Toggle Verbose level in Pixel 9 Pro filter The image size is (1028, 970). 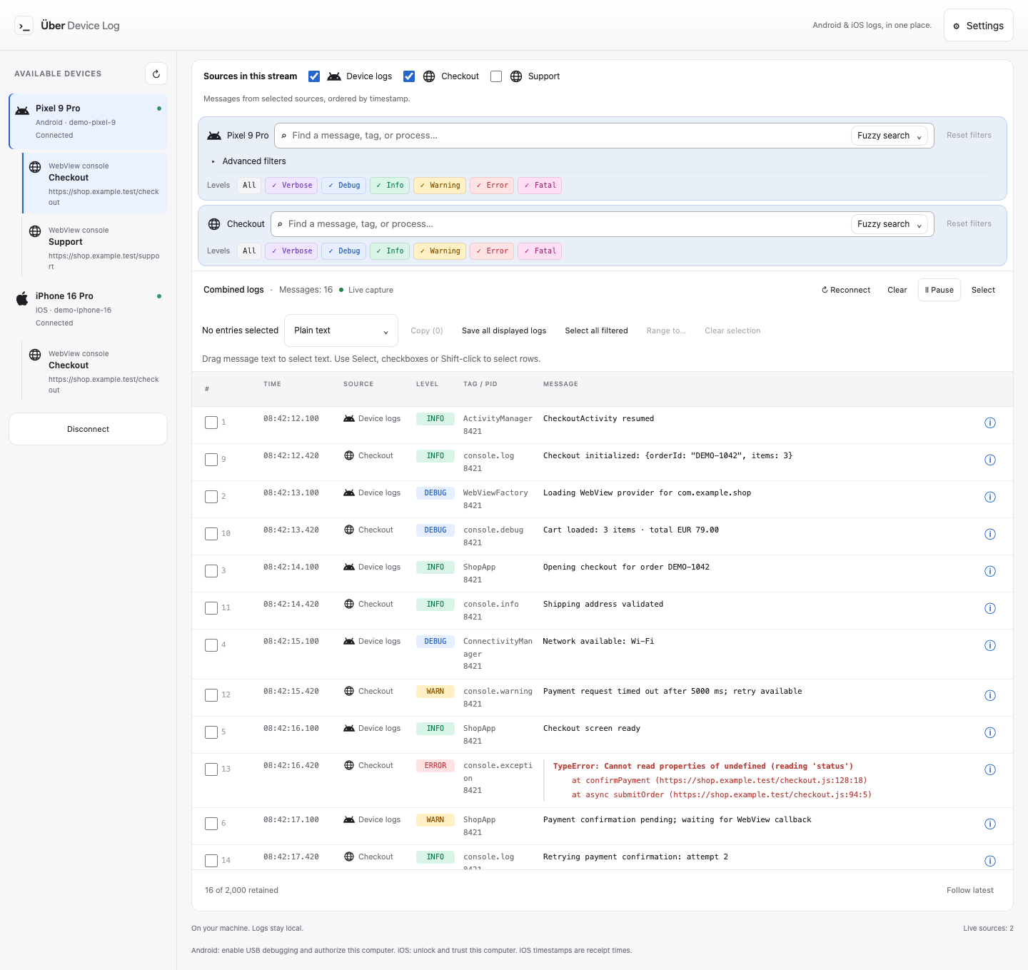click(x=291, y=186)
